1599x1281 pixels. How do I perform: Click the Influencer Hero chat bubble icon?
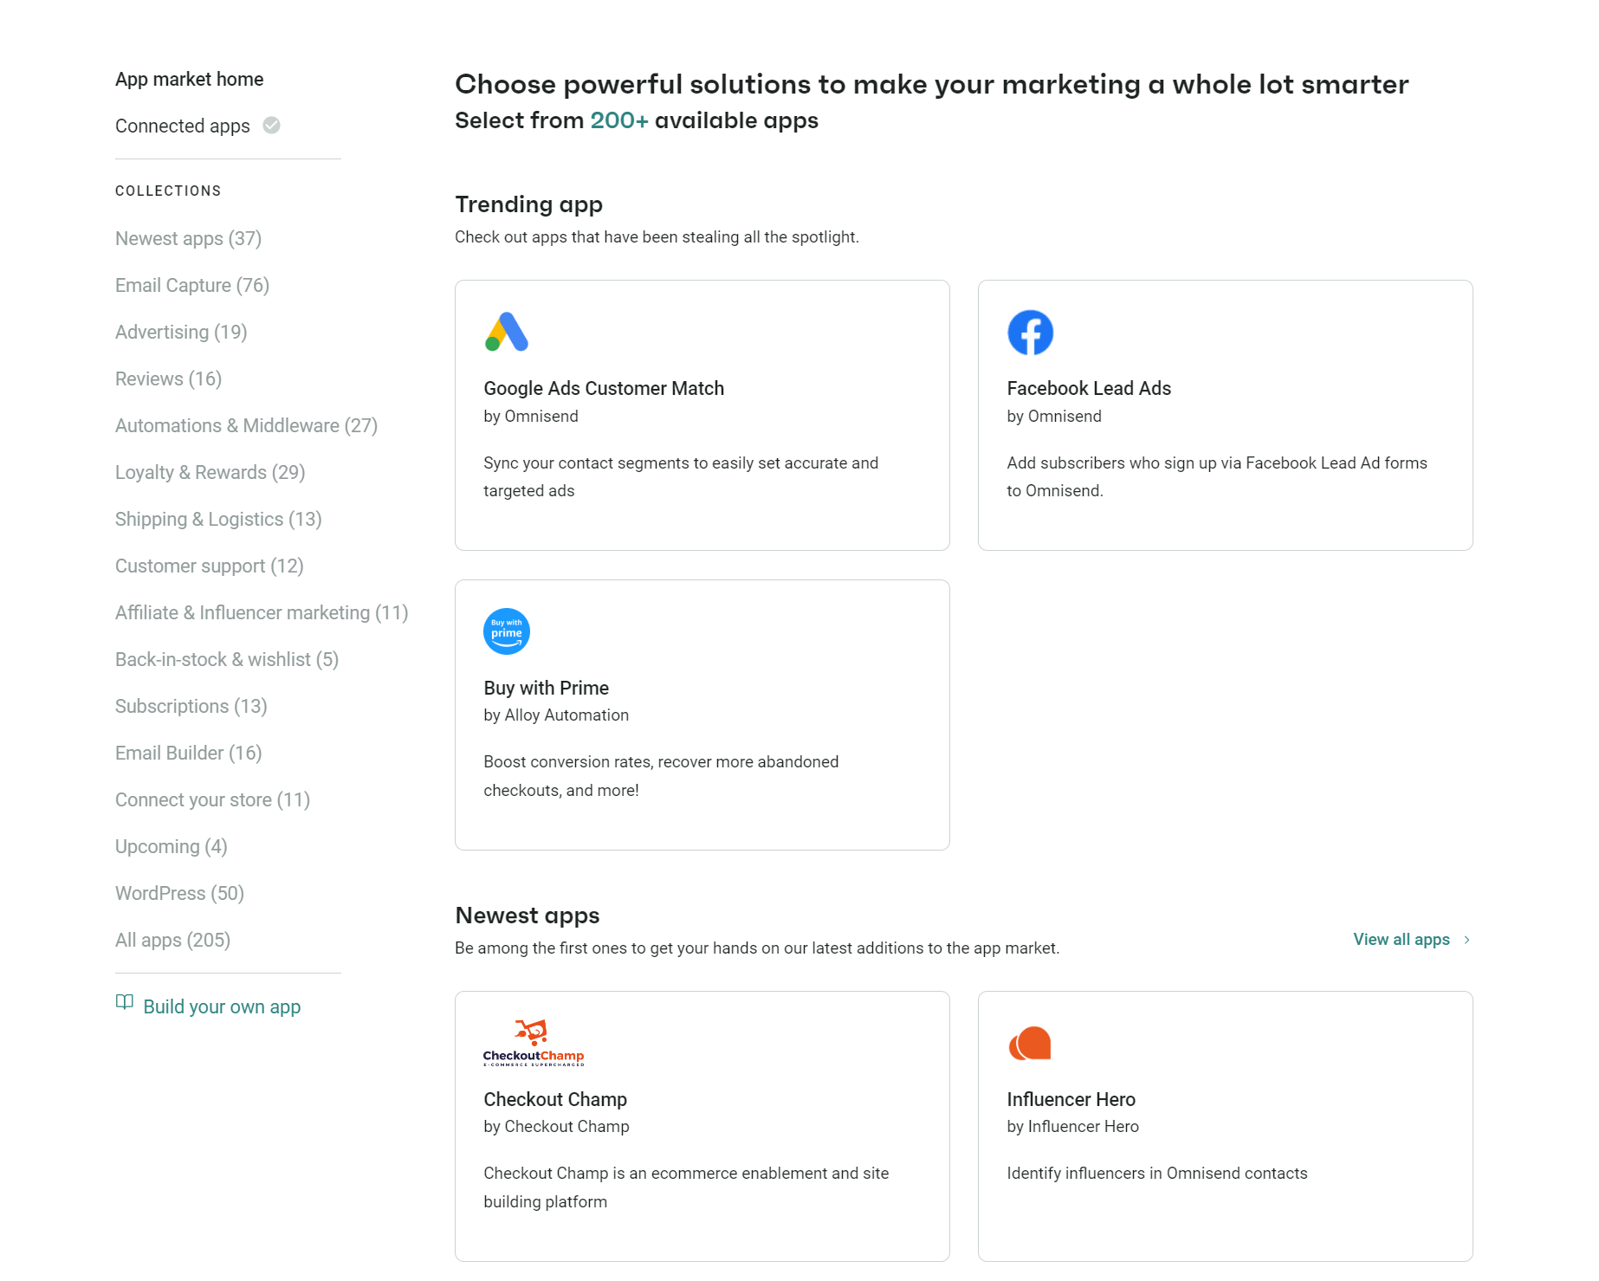[x=1030, y=1043]
